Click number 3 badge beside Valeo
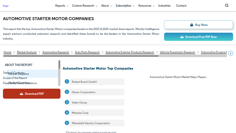 click(x=67, y=102)
